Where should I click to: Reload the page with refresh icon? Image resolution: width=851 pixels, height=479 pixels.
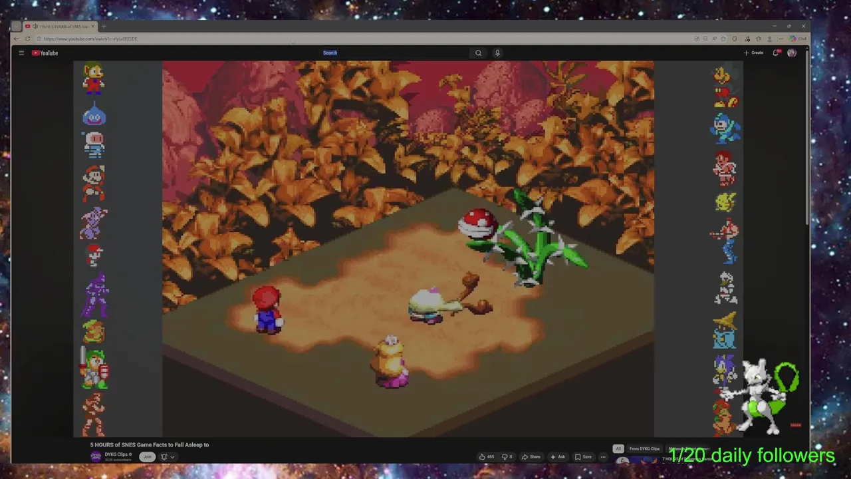click(x=28, y=39)
